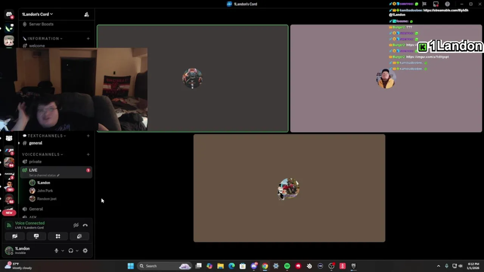Open Microsoft Store from the taskbar
This screenshot has height=272, width=484.
pos(243,266)
